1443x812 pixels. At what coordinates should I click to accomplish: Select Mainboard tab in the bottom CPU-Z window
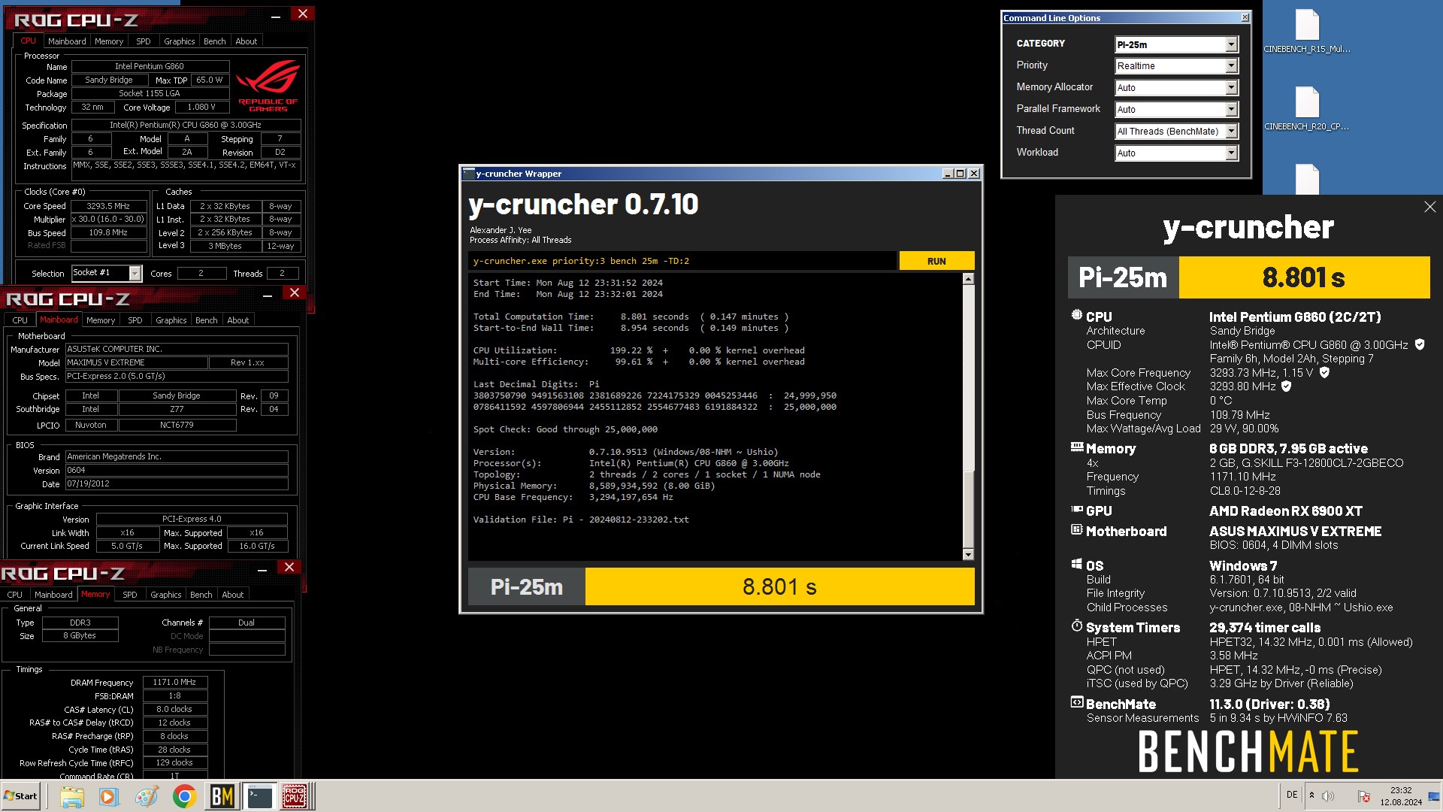click(53, 595)
